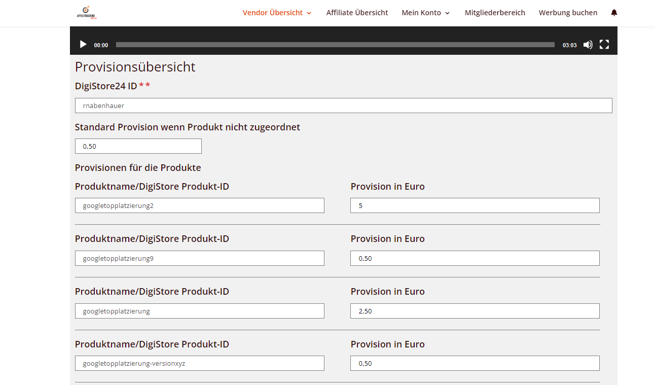Focus the DigiStore24 ID field
Viewport: 655px width, 385px height.
pos(343,106)
